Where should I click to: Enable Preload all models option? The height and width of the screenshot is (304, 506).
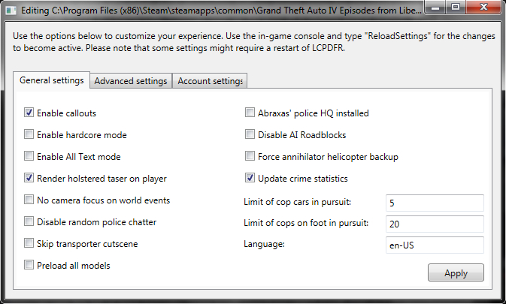pos(29,265)
